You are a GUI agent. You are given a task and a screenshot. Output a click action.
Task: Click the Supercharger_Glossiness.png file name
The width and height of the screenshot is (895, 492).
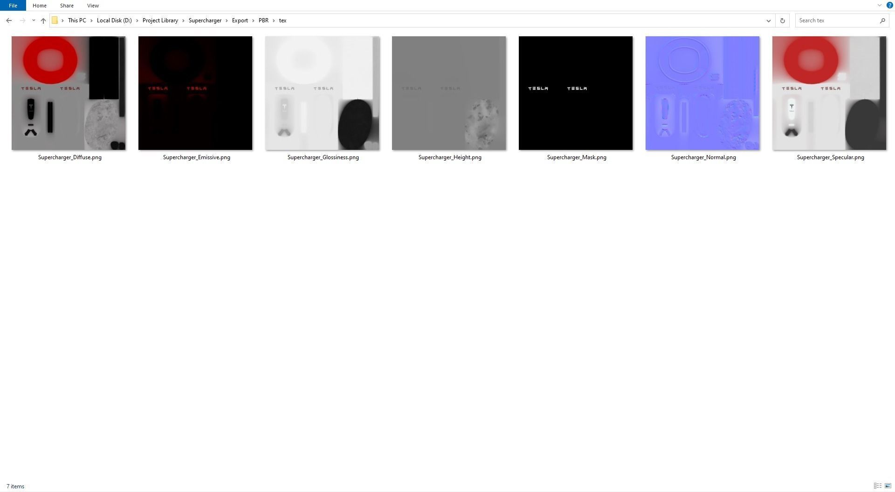click(323, 157)
